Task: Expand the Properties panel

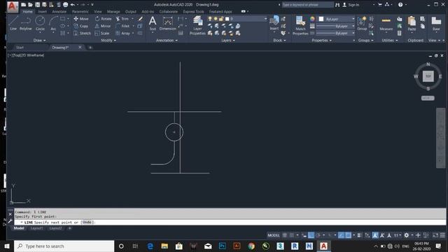Action: pyautogui.click(x=322, y=41)
